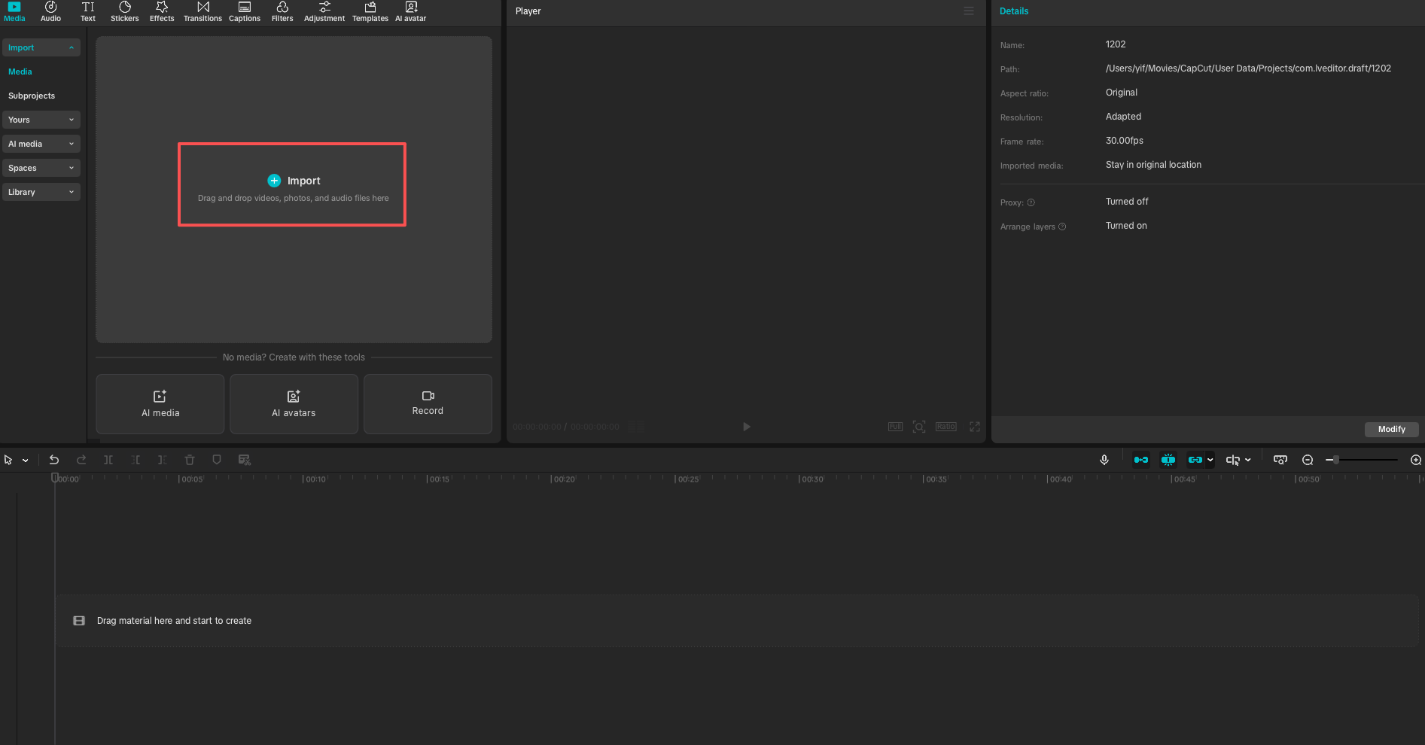Disable the linking toggle on the timeline
This screenshot has width=1425, height=745.
pyautogui.click(x=1196, y=460)
